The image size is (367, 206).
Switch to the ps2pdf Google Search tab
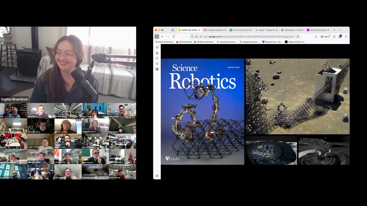click(x=266, y=30)
